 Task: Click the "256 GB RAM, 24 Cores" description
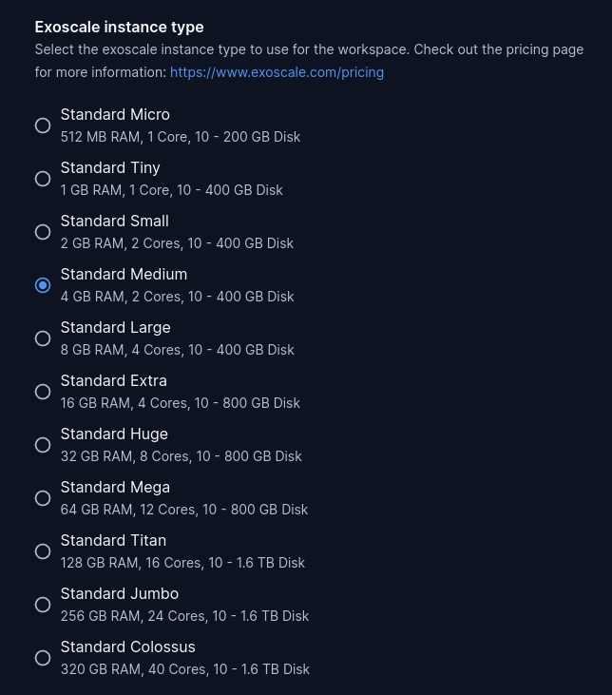pyautogui.click(x=184, y=616)
